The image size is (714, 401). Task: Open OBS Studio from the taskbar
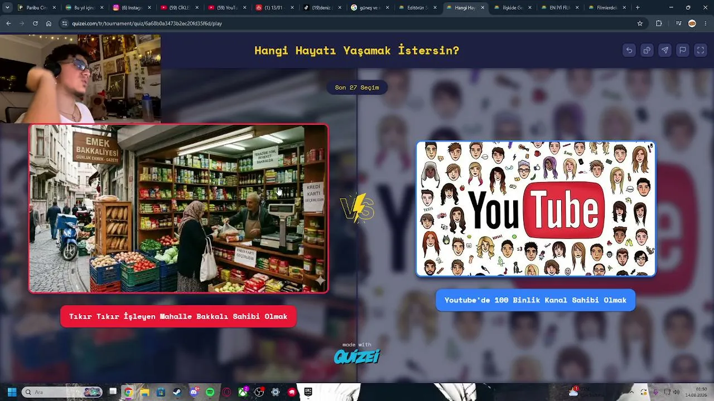pos(259,392)
